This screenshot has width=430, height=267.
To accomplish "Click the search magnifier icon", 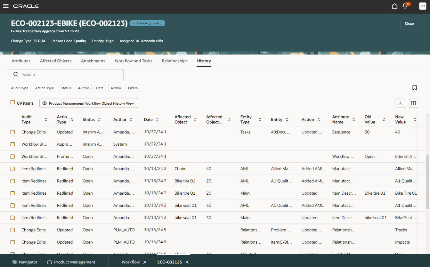I will pos(16,75).
